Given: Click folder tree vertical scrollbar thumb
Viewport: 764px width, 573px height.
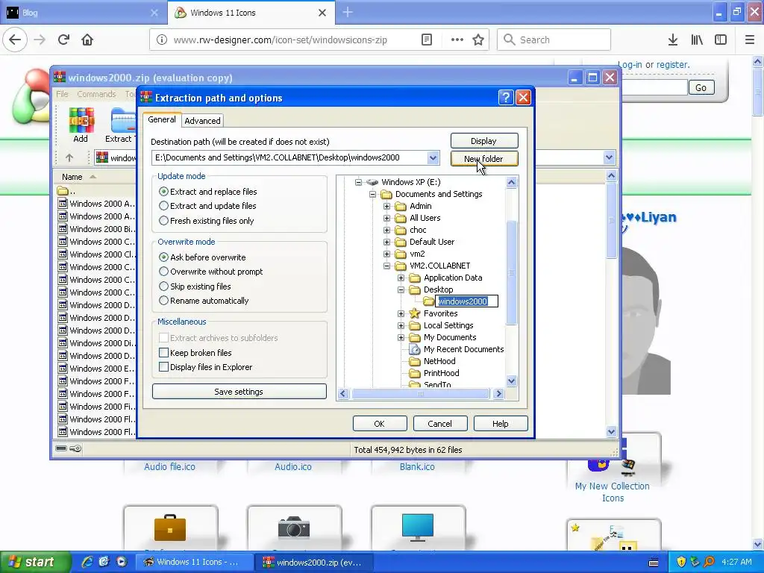Looking at the screenshot, I should pos(511,273).
